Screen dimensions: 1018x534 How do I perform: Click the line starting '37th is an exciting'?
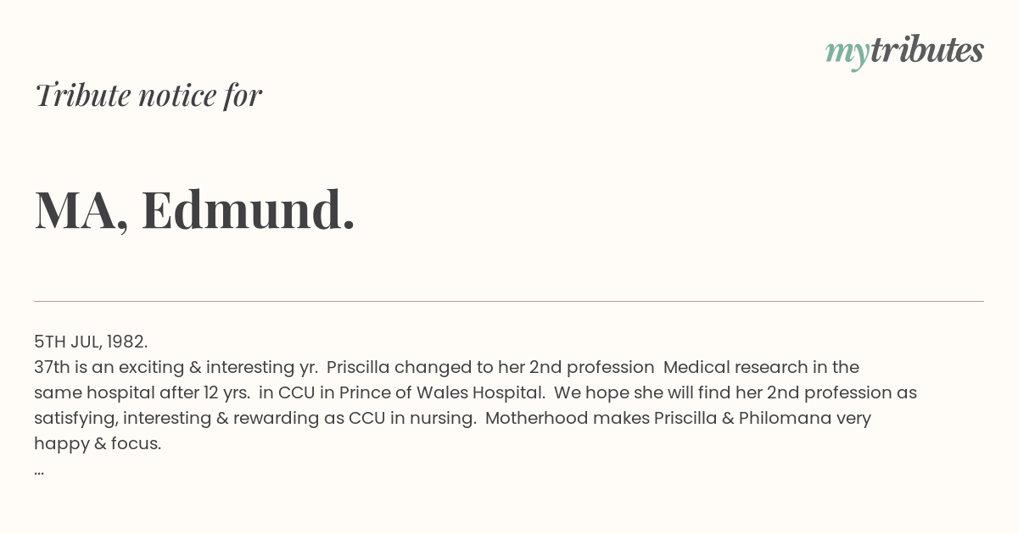446,367
